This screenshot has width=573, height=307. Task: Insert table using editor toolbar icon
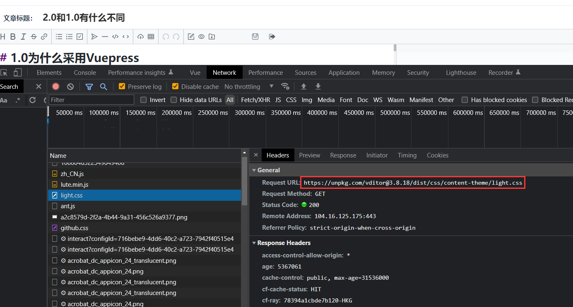click(x=151, y=37)
